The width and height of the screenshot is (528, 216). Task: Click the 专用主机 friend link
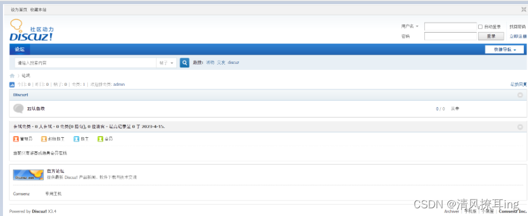tap(53, 194)
